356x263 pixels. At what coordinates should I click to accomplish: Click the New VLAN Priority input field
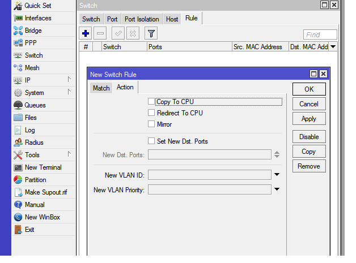210,189
